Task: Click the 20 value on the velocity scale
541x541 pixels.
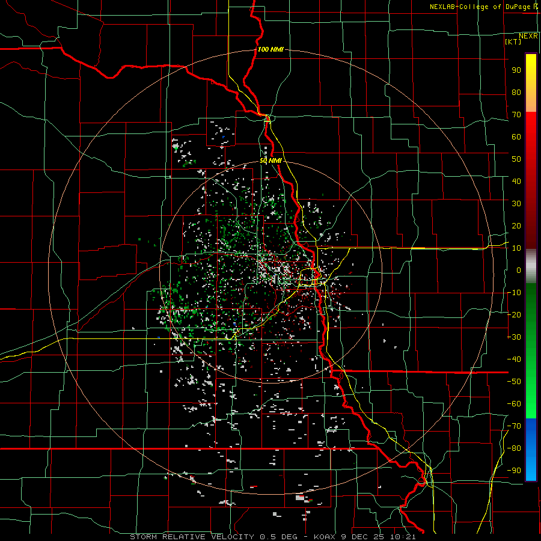Action: 516,225
